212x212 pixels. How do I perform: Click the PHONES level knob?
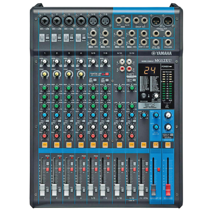[168, 127]
